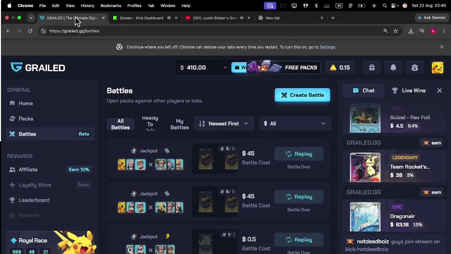Viewport: 451px width, 254px height.
Task: Open the Royal Race banner
Action: click(x=50, y=243)
